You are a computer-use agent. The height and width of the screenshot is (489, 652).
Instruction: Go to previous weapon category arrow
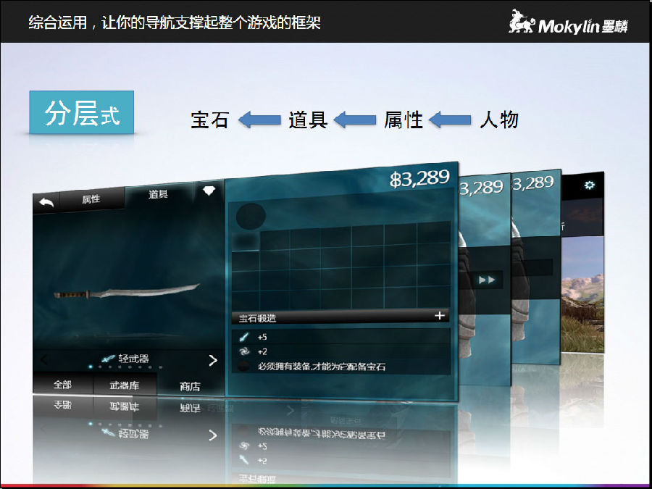click(x=43, y=359)
